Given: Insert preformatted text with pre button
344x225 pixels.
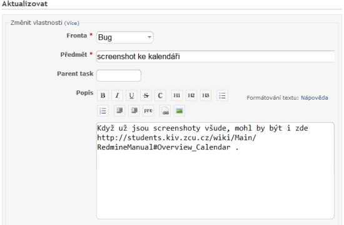Looking at the screenshot, I should (x=148, y=111).
